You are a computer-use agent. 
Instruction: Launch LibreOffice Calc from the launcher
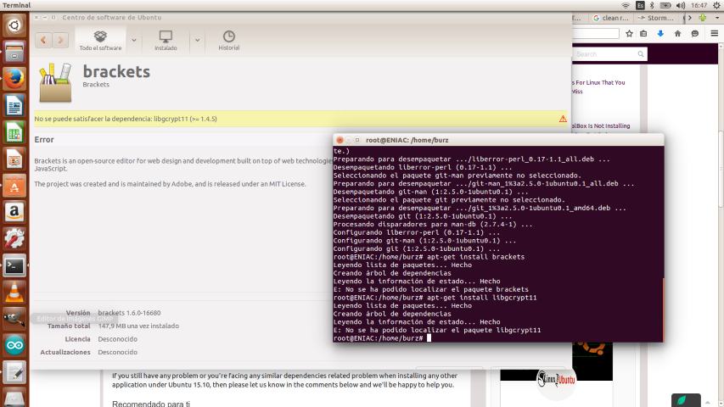14,133
